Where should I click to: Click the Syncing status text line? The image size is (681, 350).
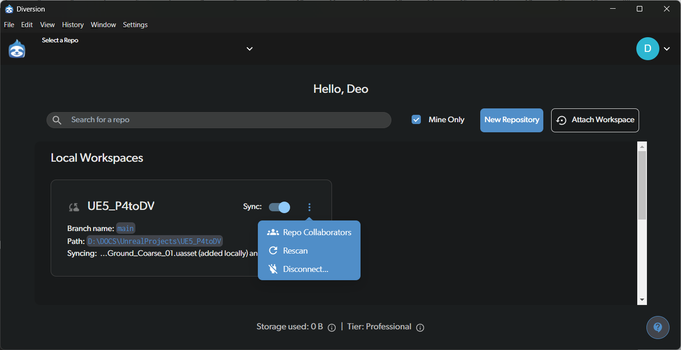tap(163, 253)
